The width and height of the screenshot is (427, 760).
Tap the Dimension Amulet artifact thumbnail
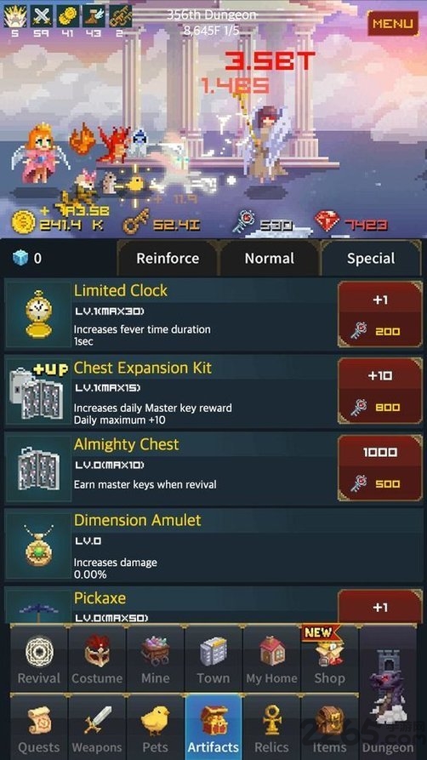click(x=38, y=545)
